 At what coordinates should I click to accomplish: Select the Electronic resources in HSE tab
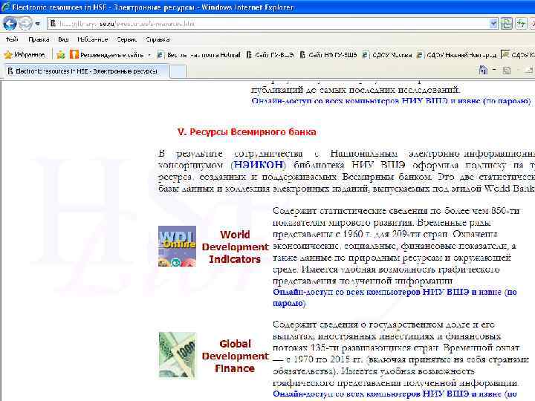(x=86, y=71)
